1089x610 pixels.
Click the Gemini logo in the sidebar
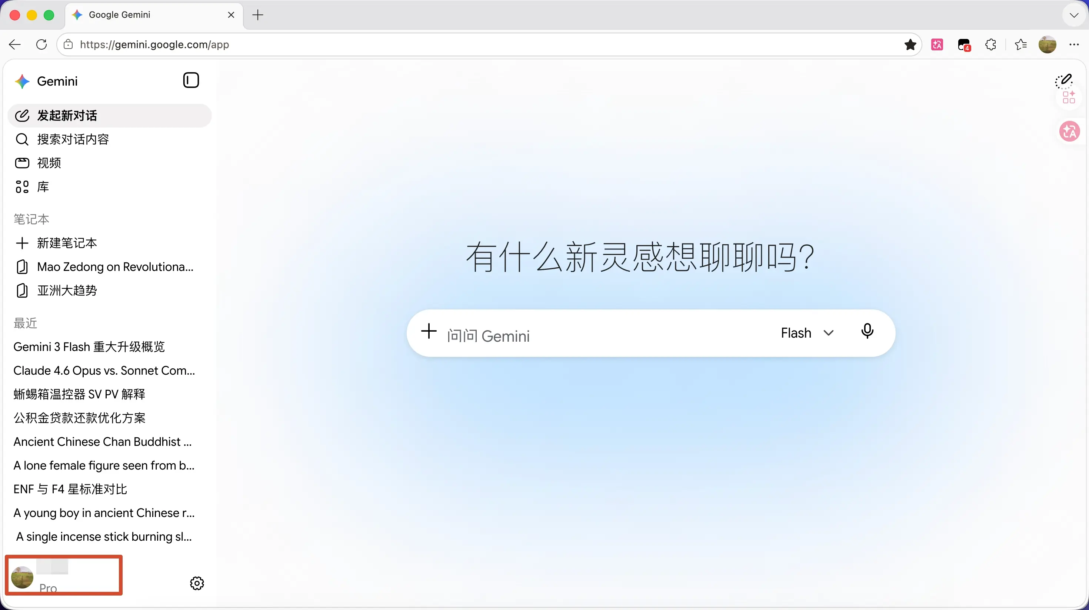[x=22, y=81]
